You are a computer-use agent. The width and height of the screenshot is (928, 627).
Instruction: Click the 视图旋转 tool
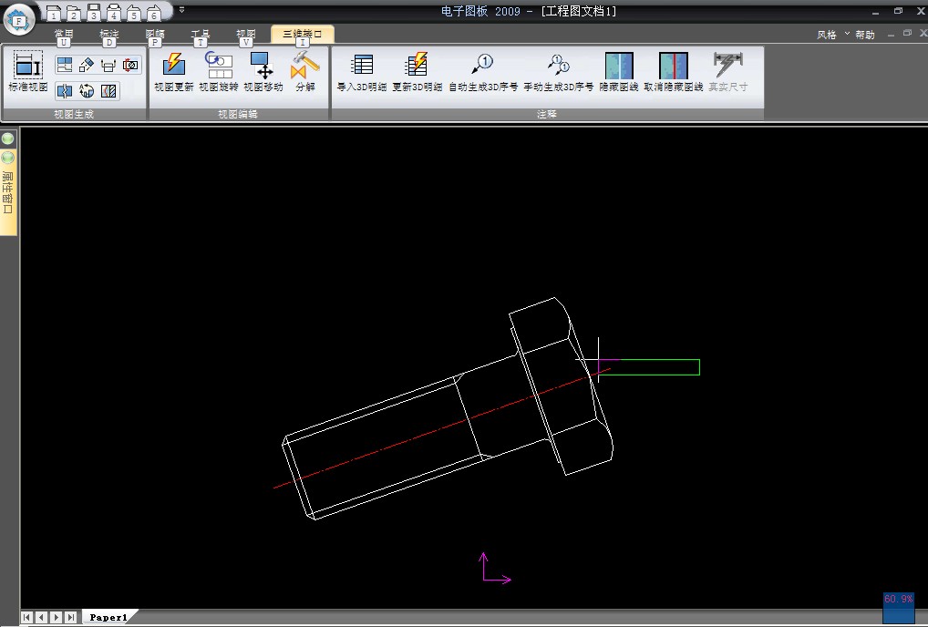click(219, 72)
